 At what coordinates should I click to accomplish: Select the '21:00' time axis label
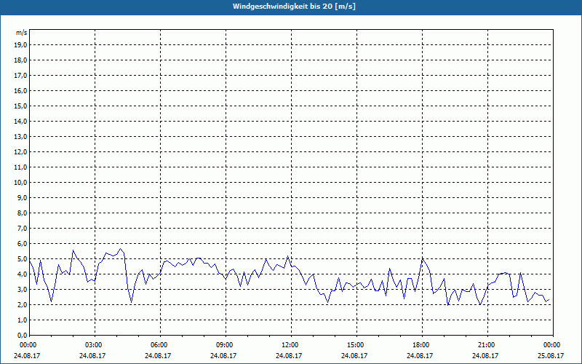coord(487,345)
